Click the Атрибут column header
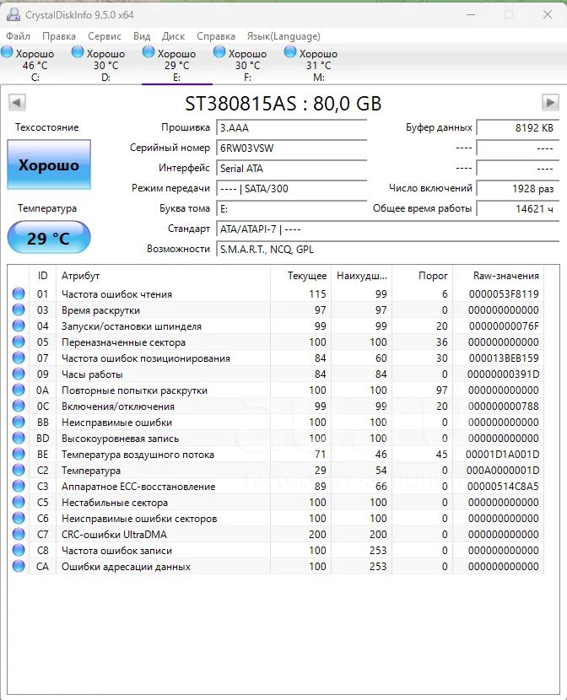Screen dimensions: 567x700 click(x=164, y=276)
